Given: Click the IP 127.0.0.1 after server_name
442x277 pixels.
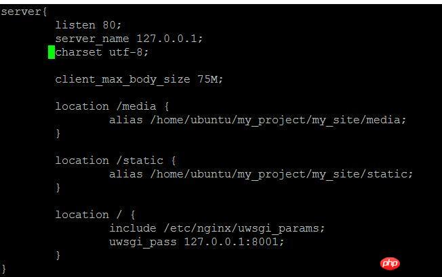Looking at the screenshot, I should pyautogui.click(x=169, y=39).
